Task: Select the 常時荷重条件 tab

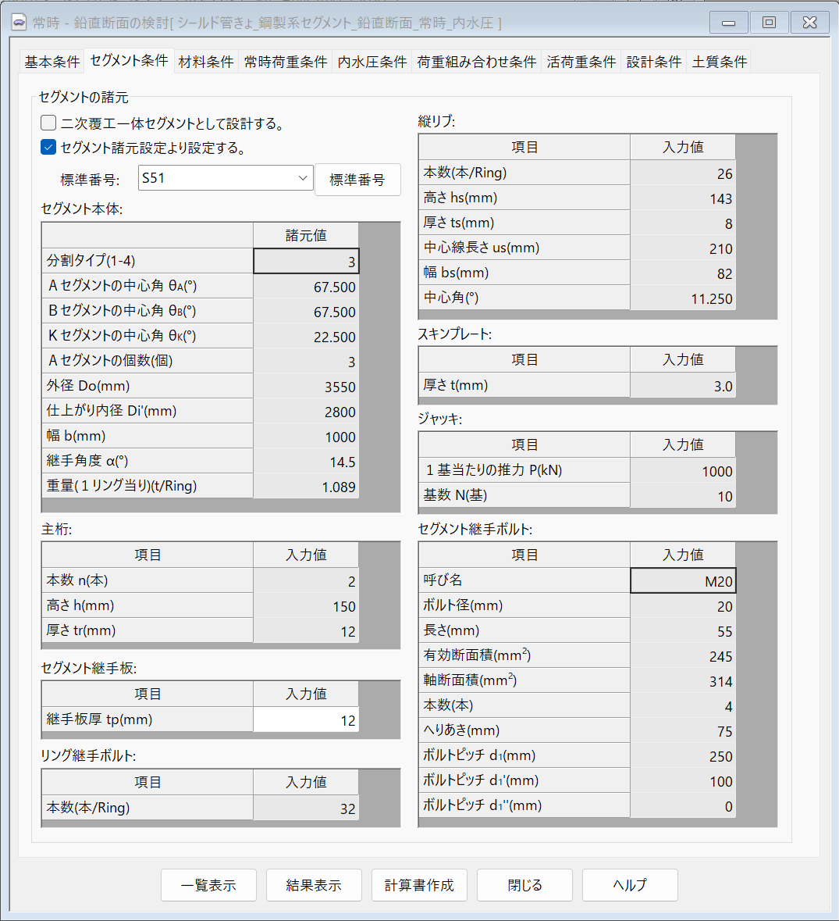Action: coord(286,62)
